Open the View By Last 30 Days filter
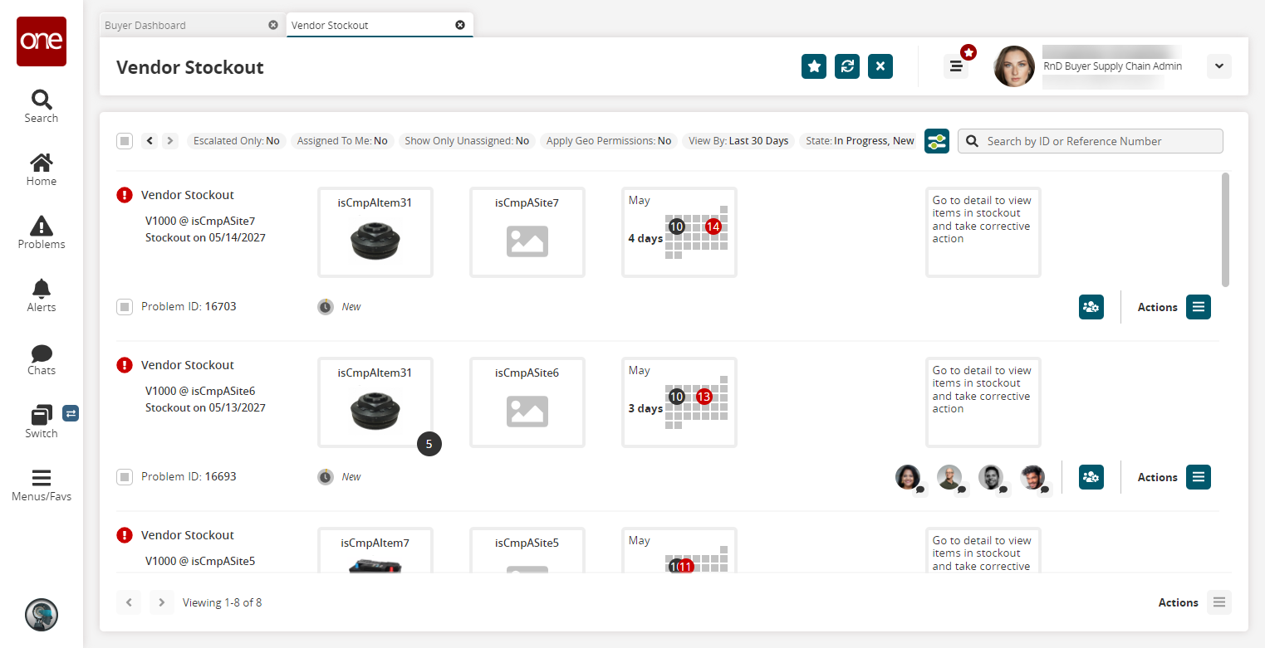 (738, 141)
